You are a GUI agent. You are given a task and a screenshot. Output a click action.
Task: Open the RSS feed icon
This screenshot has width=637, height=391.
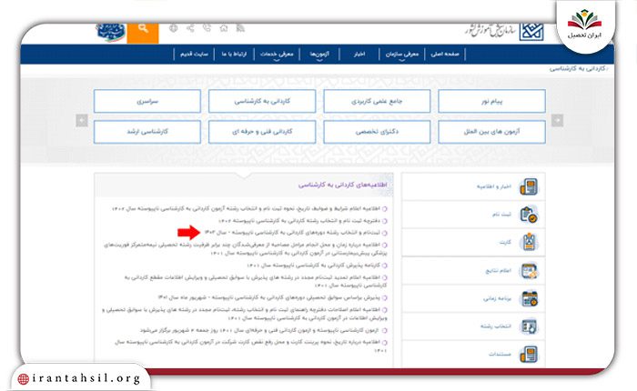pos(240,28)
